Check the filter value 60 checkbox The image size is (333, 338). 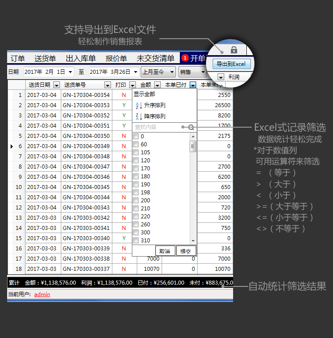tap(136, 145)
